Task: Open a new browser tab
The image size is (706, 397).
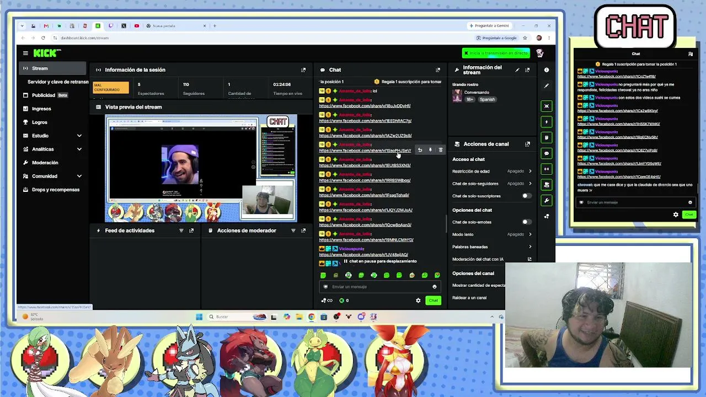Action: [215, 26]
